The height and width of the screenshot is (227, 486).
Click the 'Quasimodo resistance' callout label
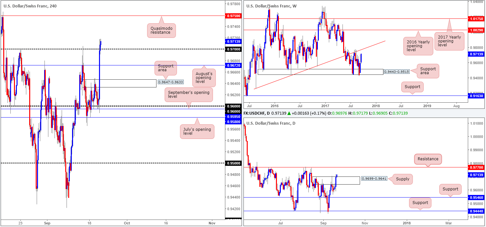(161, 30)
